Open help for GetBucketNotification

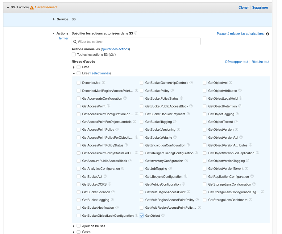[x=117, y=207]
